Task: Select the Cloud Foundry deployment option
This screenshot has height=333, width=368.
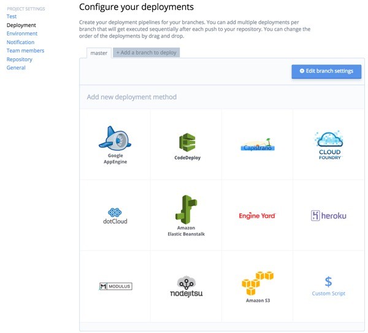Action: click(329, 145)
